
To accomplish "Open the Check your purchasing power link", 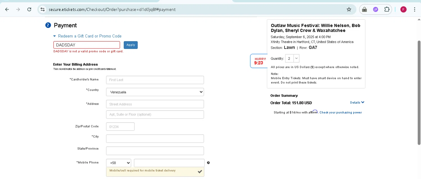I will pyautogui.click(x=340, y=112).
